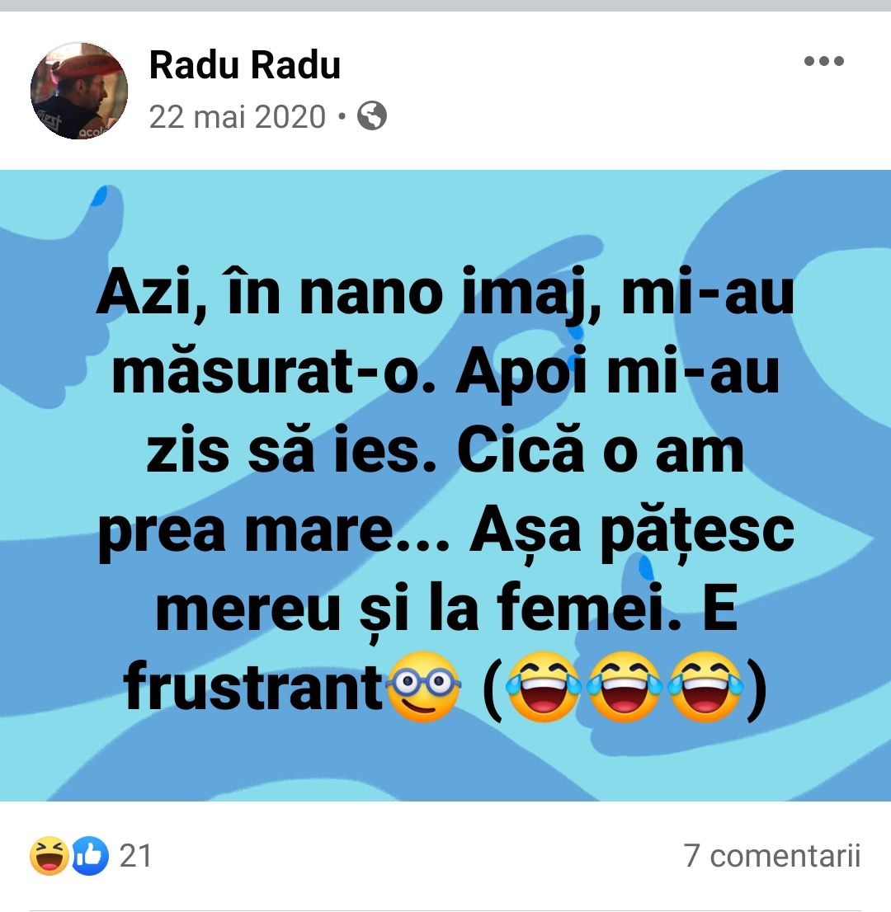Click the first laughing-crying emoji in parentheses
This screenshot has height=912, width=891.
tap(544, 686)
